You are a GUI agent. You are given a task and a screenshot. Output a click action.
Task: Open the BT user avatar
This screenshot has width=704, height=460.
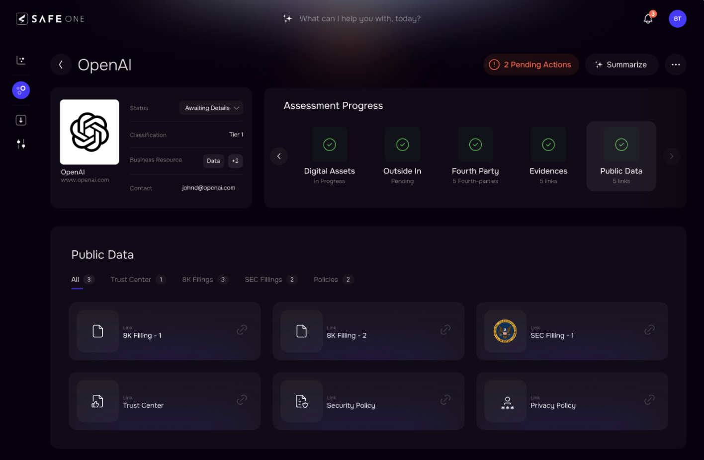(677, 19)
